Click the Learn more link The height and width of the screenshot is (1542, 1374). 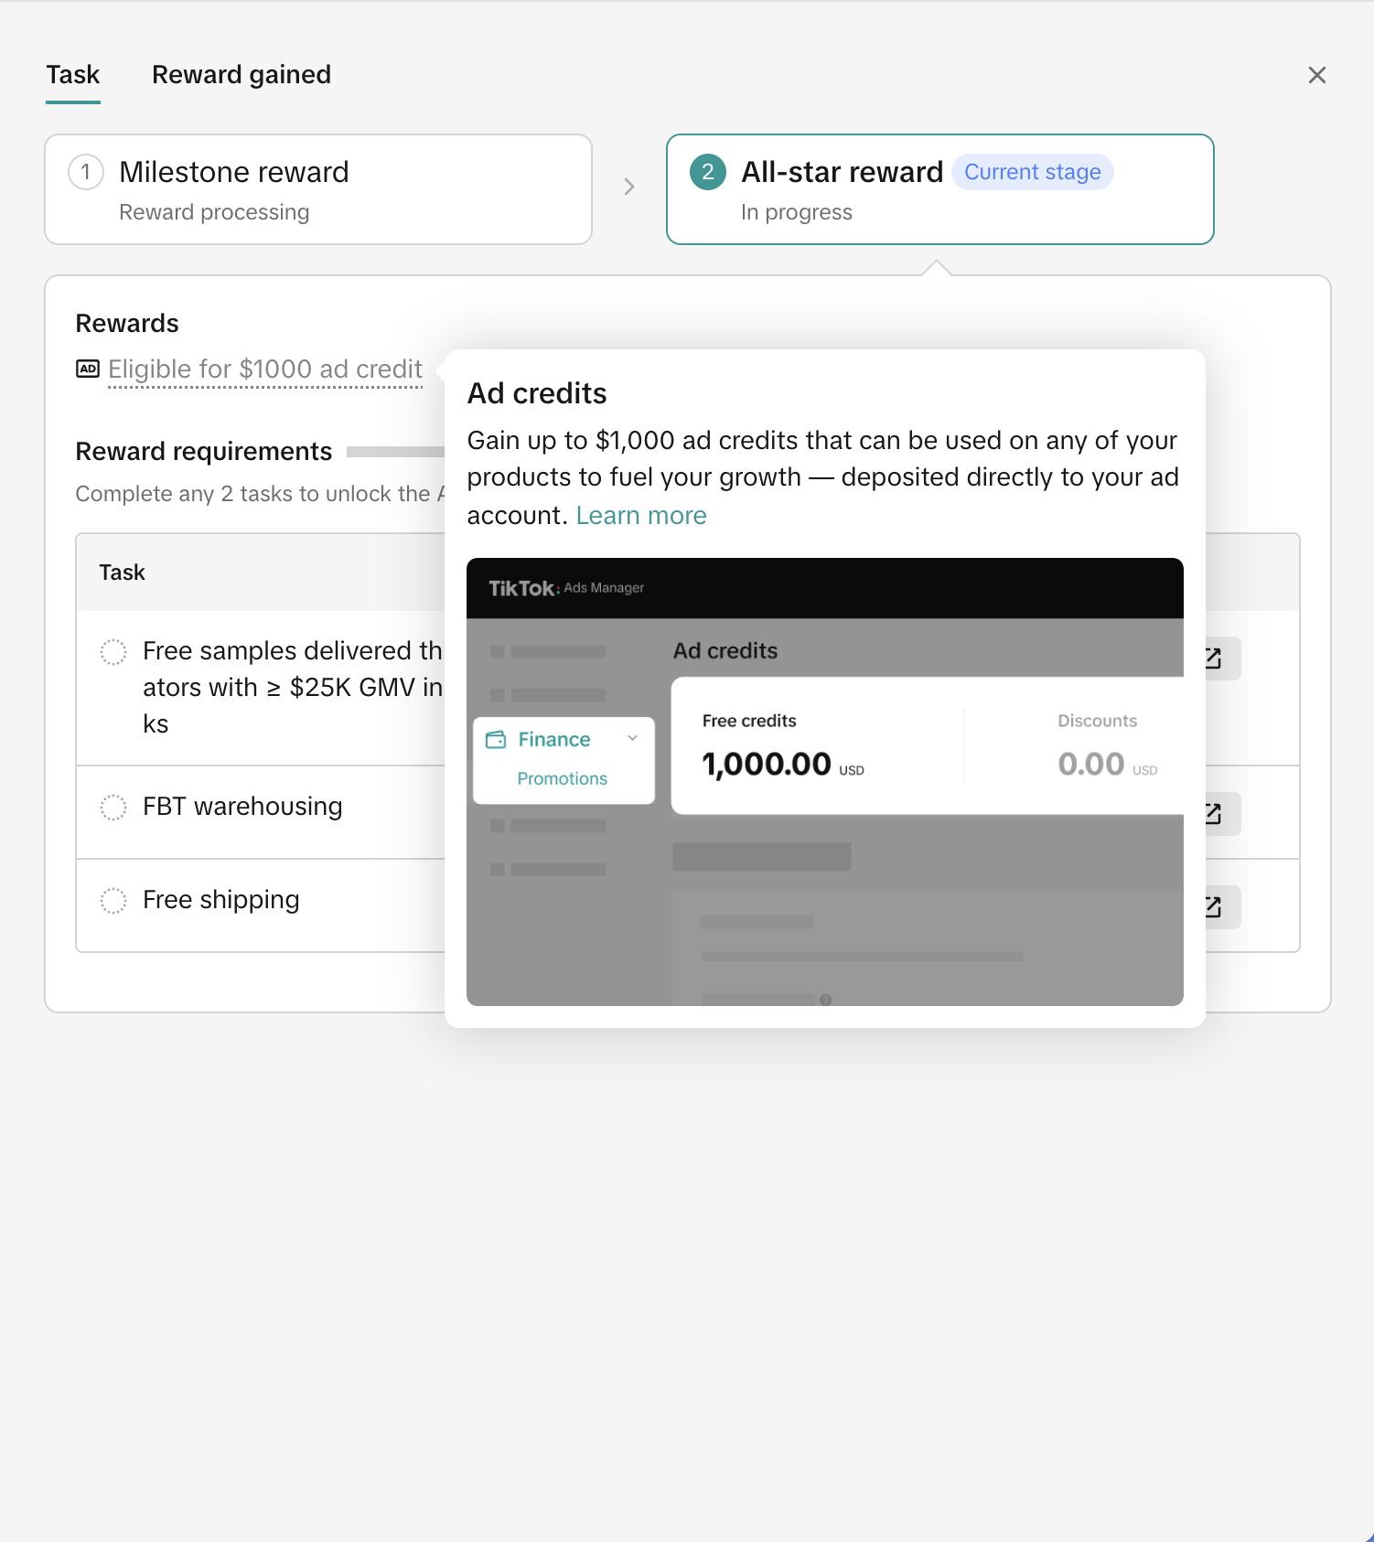(641, 516)
